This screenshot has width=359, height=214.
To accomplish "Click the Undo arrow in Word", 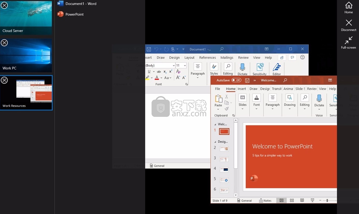I will [x=156, y=49].
